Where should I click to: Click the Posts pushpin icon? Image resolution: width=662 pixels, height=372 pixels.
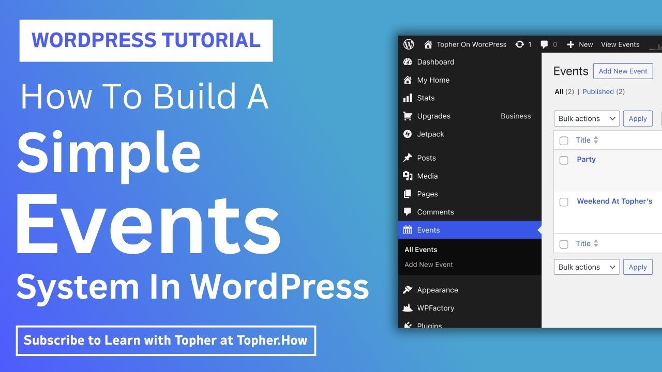pyautogui.click(x=408, y=158)
